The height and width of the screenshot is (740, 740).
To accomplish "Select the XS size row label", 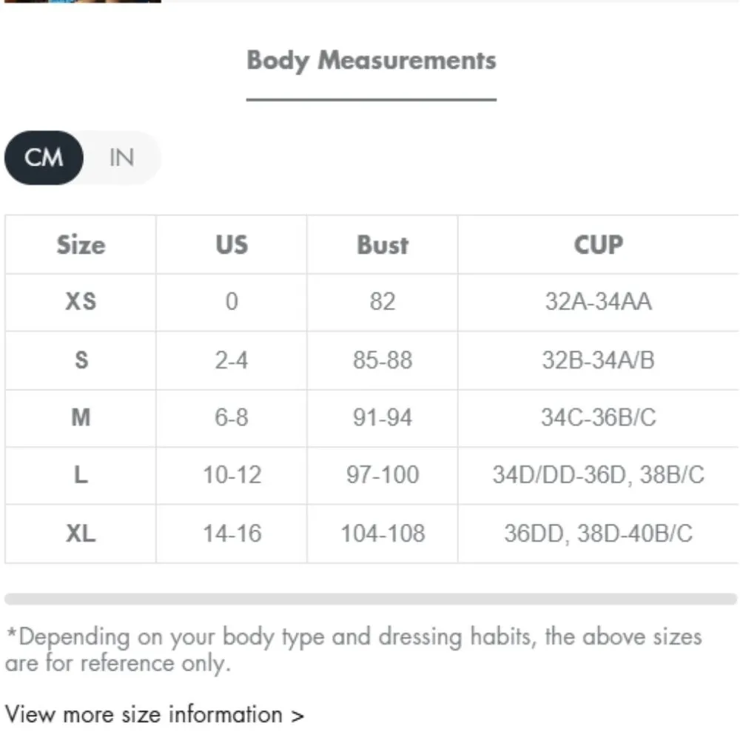I will (81, 302).
